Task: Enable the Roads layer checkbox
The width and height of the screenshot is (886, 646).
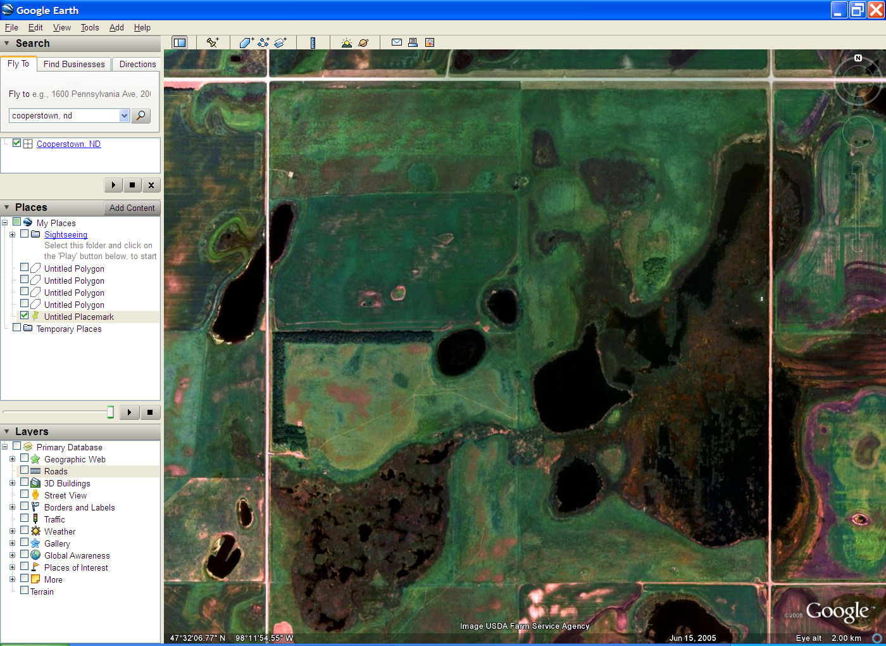Action: coord(25,470)
